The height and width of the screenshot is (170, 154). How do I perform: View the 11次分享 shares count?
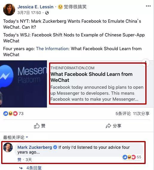141,114
